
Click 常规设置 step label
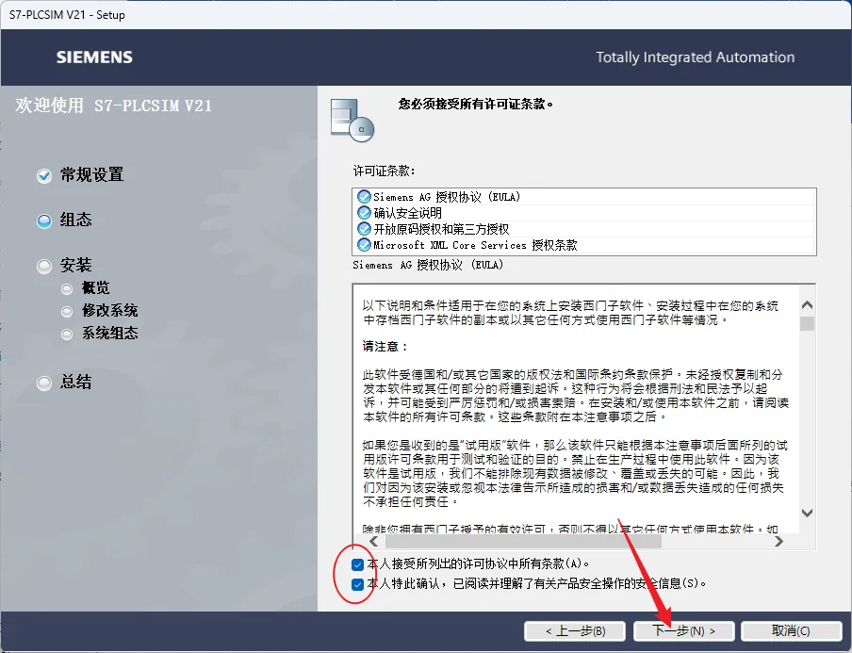[91, 175]
